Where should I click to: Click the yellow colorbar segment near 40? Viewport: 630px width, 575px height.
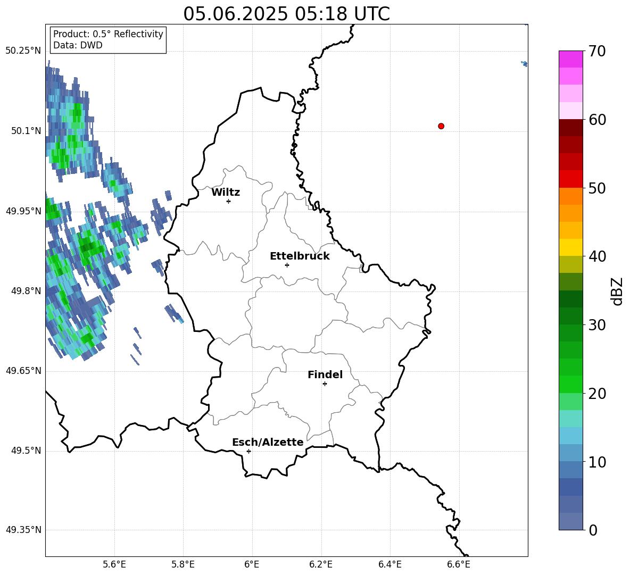click(570, 248)
